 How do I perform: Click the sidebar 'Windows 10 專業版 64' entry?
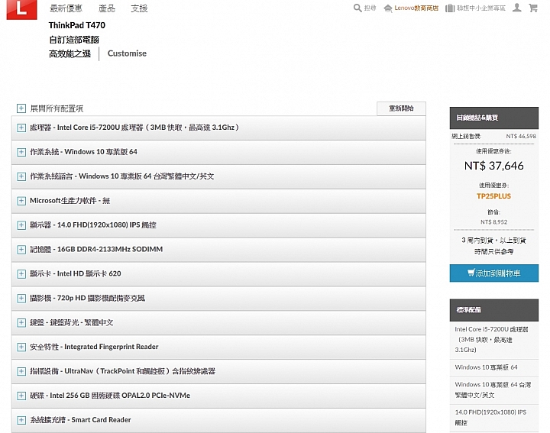click(x=486, y=367)
